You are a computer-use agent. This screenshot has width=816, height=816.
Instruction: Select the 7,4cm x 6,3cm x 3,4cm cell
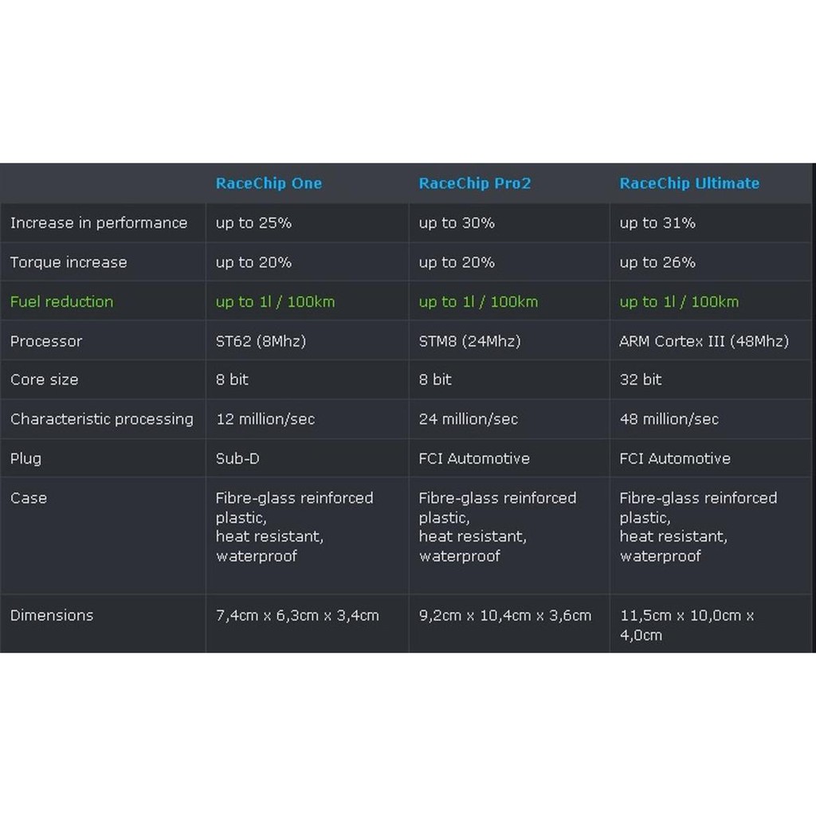pos(297,615)
